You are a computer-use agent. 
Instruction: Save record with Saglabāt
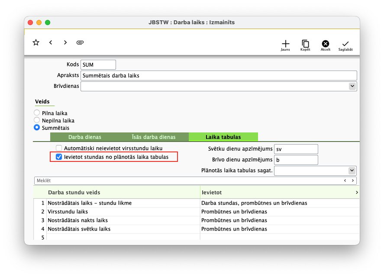pyautogui.click(x=345, y=45)
